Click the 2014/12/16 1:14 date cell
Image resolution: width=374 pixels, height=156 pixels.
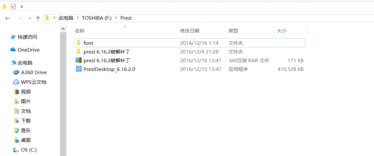(199, 43)
